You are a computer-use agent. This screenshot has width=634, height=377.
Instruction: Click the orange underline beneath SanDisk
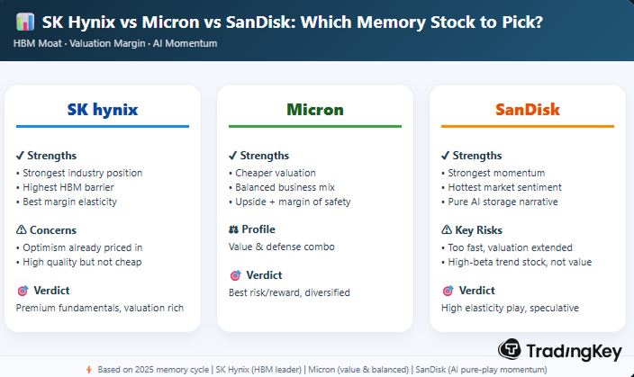pyautogui.click(x=528, y=127)
